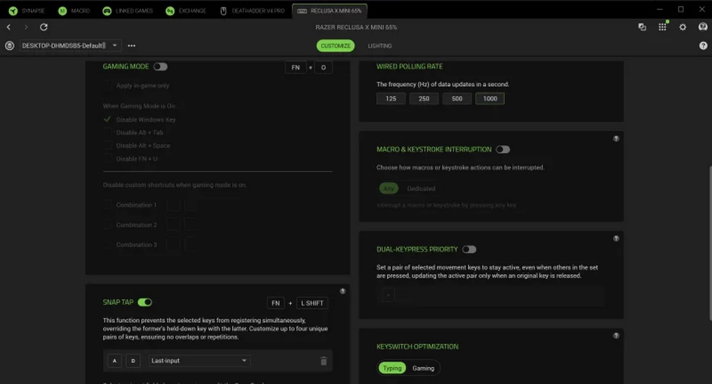Image resolution: width=712 pixels, height=384 pixels.
Task: Refresh the page with reload icon
Action: 43,27
